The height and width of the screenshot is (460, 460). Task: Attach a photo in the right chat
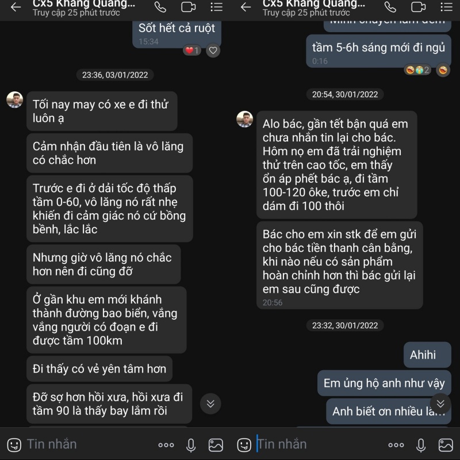coord(446,445)
